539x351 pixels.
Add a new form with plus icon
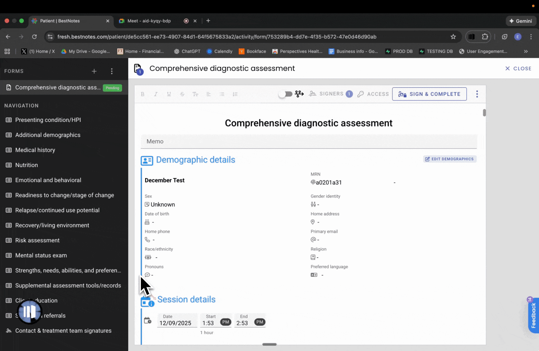(x=94, y=71)
